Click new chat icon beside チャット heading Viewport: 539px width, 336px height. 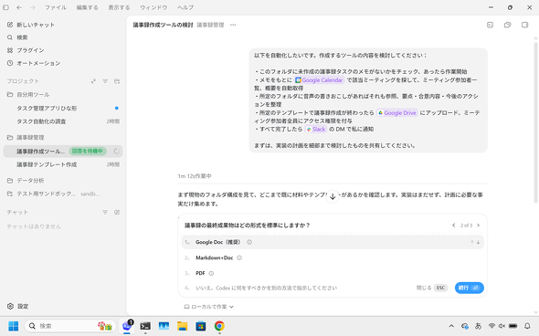[x=117, y=213]
